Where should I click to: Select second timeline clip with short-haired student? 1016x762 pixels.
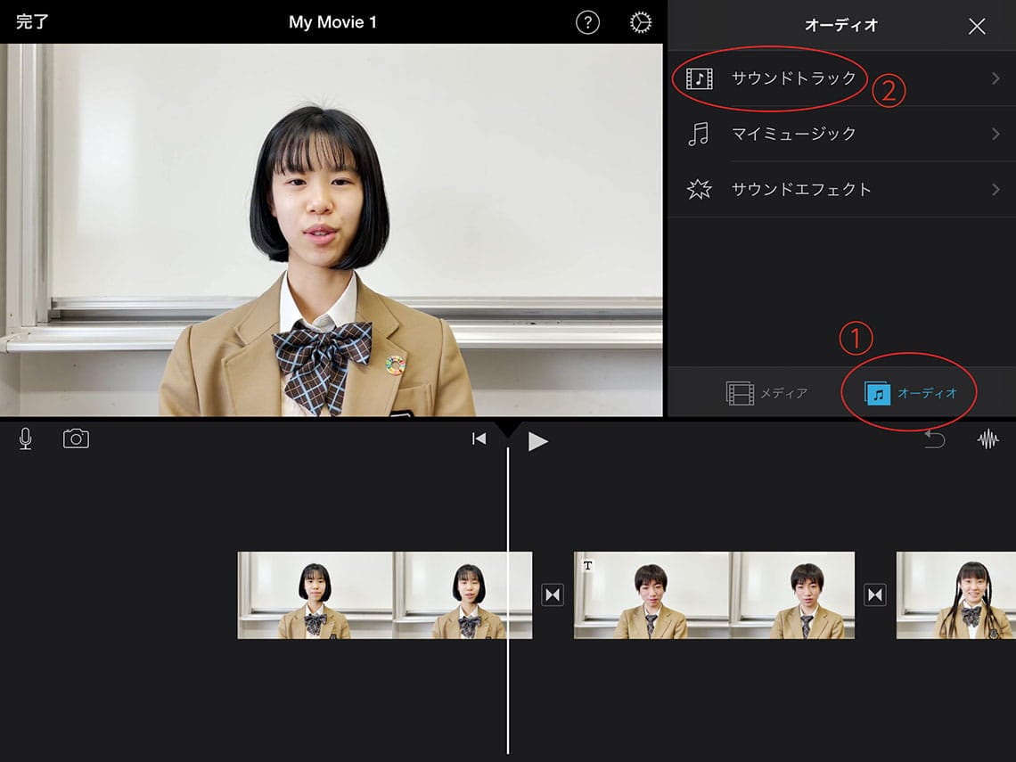pyautogui.click(x=714, y=594)
